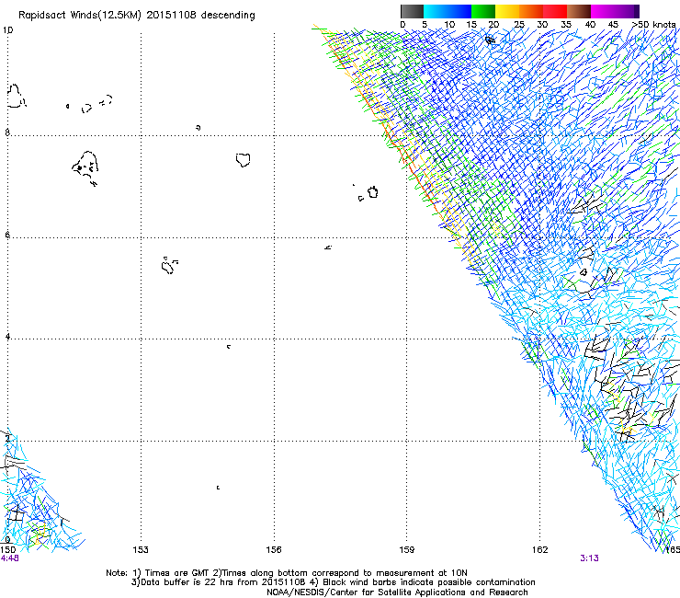Click the yellow 20-25 knots colorbar segment
This screenshot has width=680, height=598.
coord(507,11)
